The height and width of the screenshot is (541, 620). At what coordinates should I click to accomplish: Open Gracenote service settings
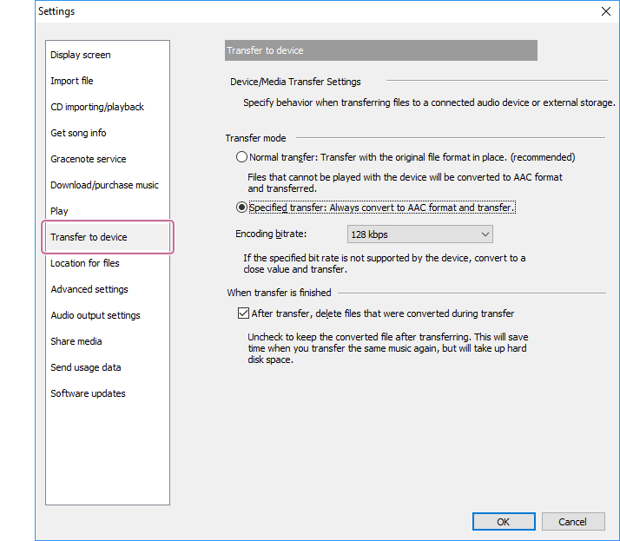[x=89, y=159]
